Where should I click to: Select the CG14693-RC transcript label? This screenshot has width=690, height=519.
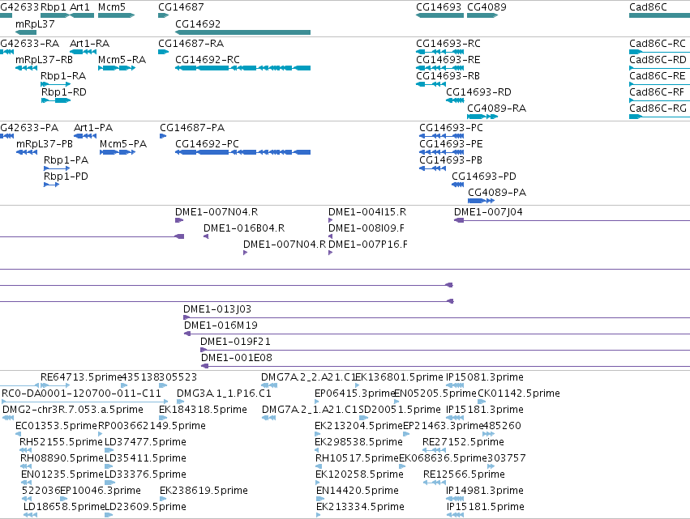pos(448,44)
